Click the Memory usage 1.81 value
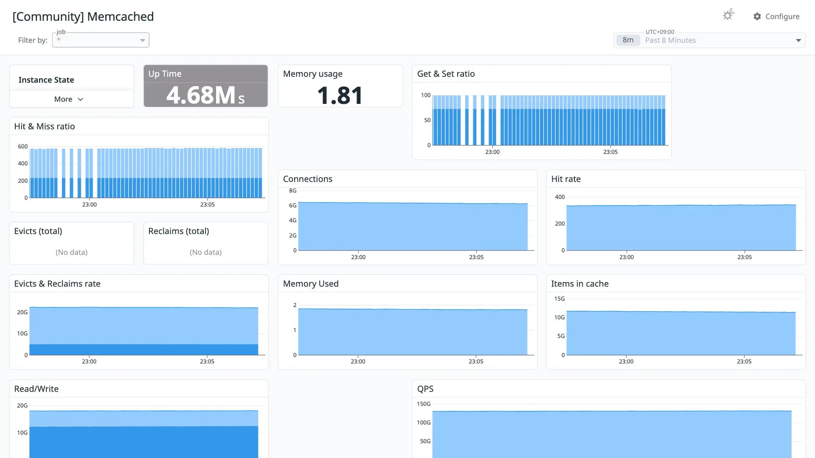Screen dimensions: 815x458 pyautogui.click(x=340, y=95)
